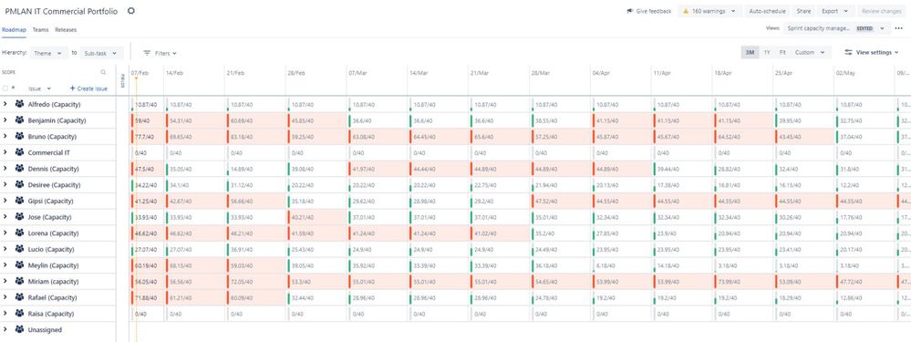Expand the Benjamin (Capacity) row
Image resolution: width=911 pixels, height=342 pixels.
point(5,120)
